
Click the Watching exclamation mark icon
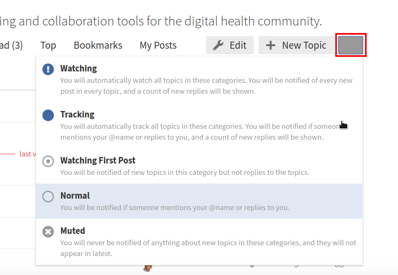click(48, 69)
